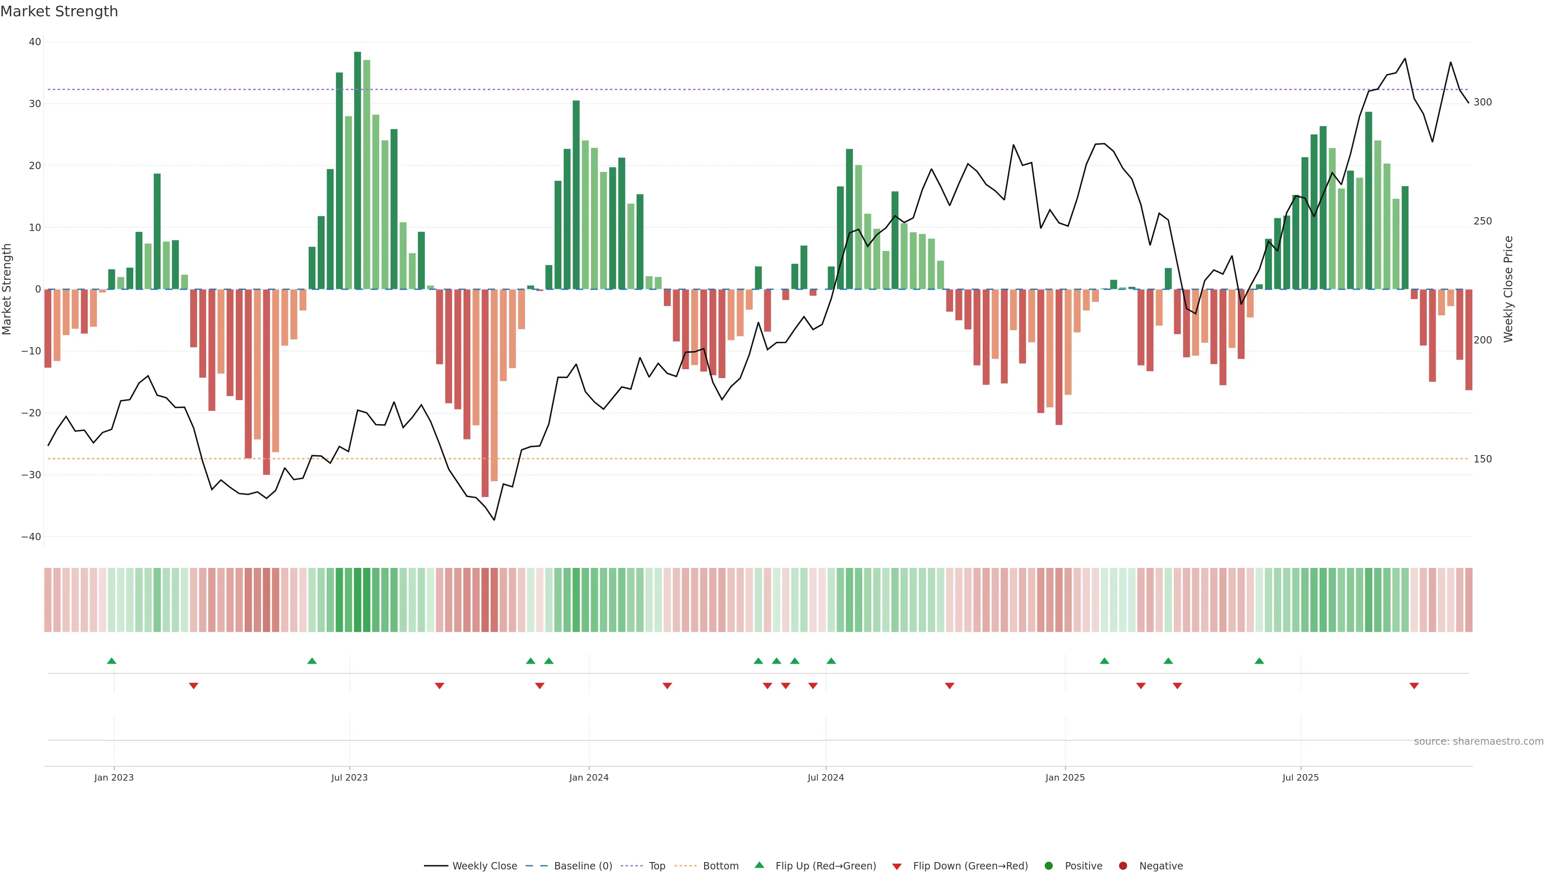1564x880 pixels.
Task: Toggle the Baseline (0) legend entry
Action: (x=582, y=866)
